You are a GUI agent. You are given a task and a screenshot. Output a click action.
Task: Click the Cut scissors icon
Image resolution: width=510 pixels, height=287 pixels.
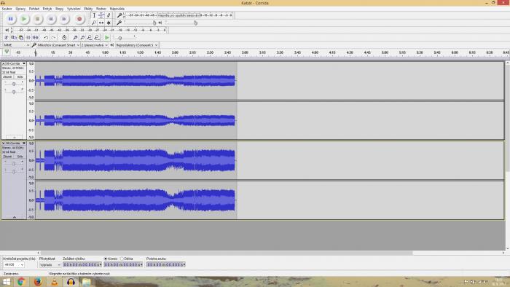[6, 38]
